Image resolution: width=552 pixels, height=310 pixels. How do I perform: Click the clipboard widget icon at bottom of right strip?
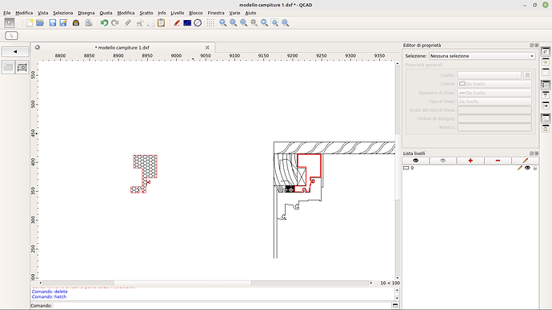click(546, 129)
